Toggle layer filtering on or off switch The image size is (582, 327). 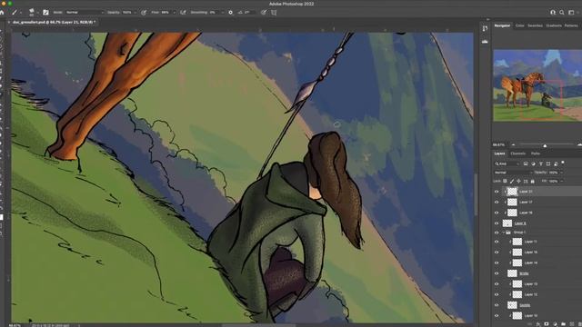click(563, 163)
